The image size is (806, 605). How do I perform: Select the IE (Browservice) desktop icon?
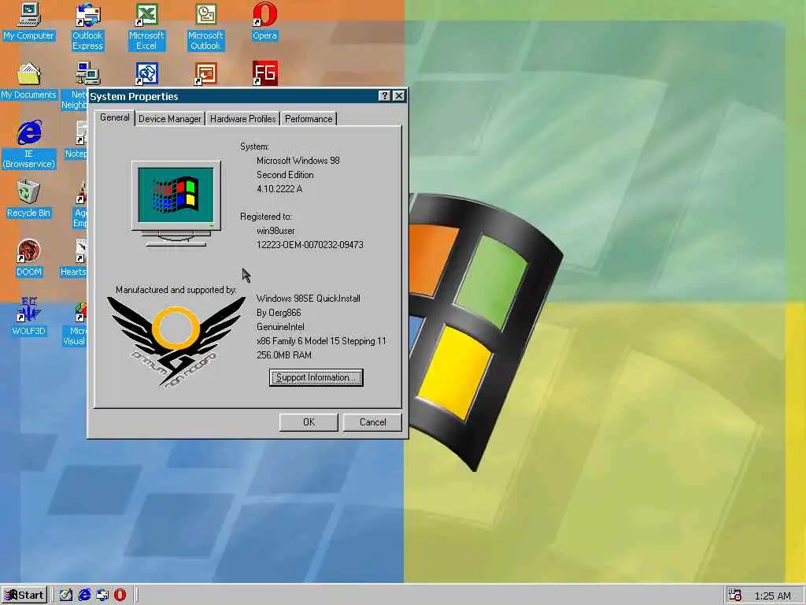click(x=29, y=145)
